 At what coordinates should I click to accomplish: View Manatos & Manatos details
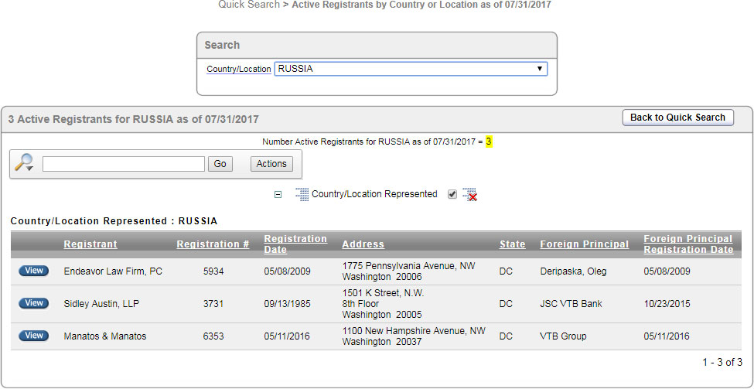click(34, 336)
